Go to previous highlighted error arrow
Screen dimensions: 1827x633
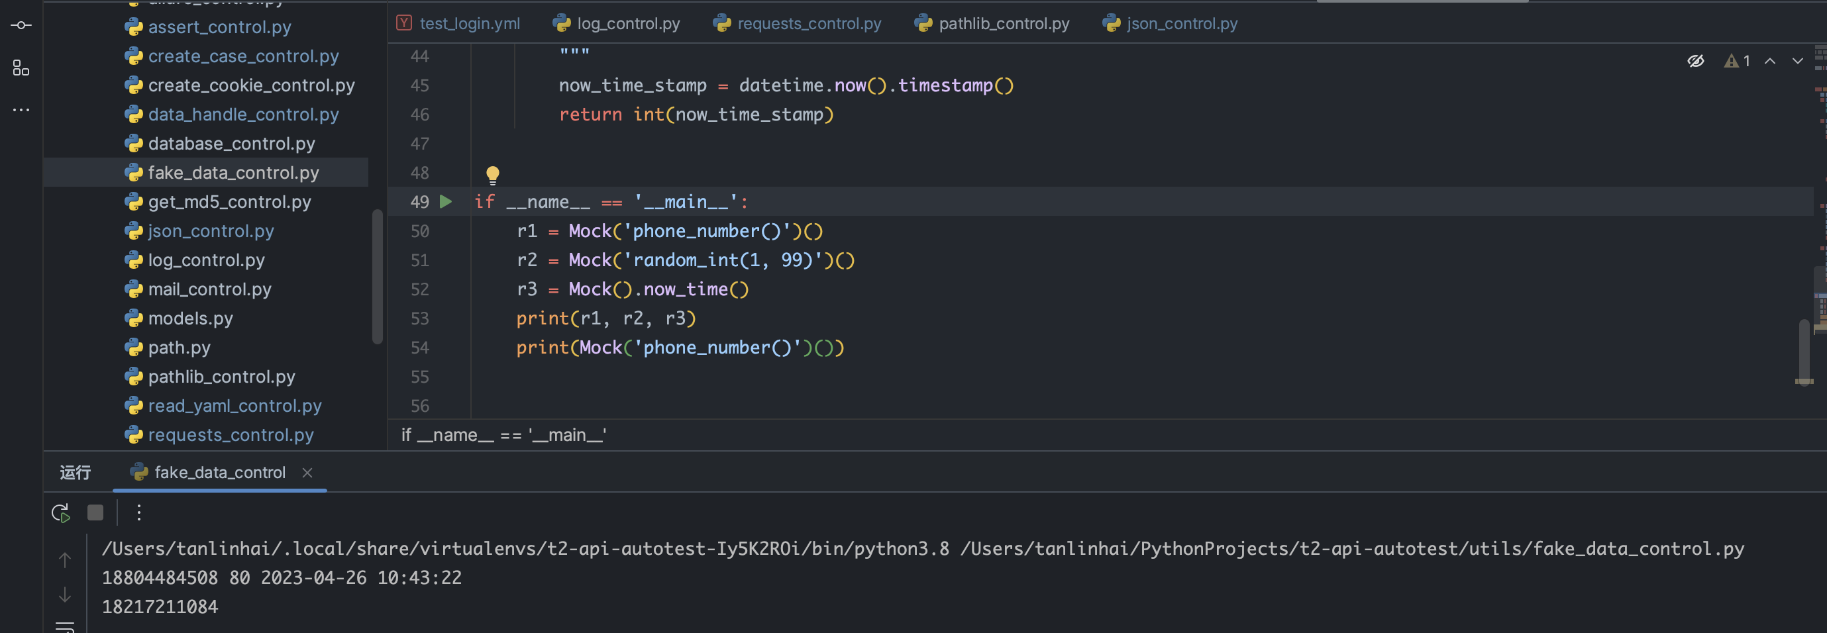[1770, 61]
